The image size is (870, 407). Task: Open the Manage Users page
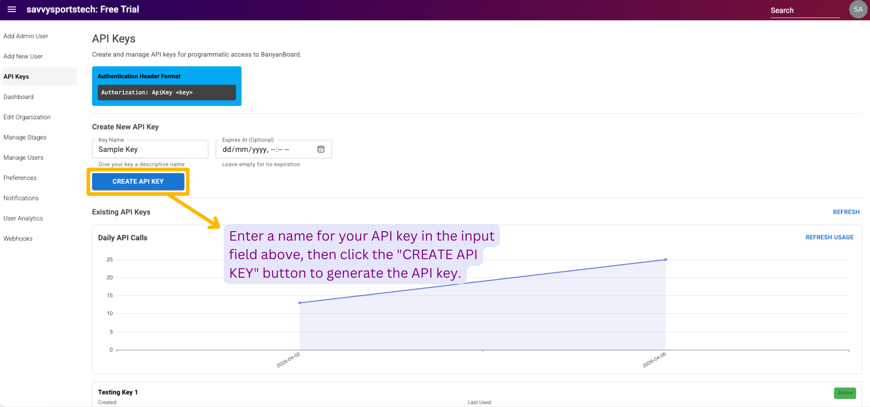24,158
